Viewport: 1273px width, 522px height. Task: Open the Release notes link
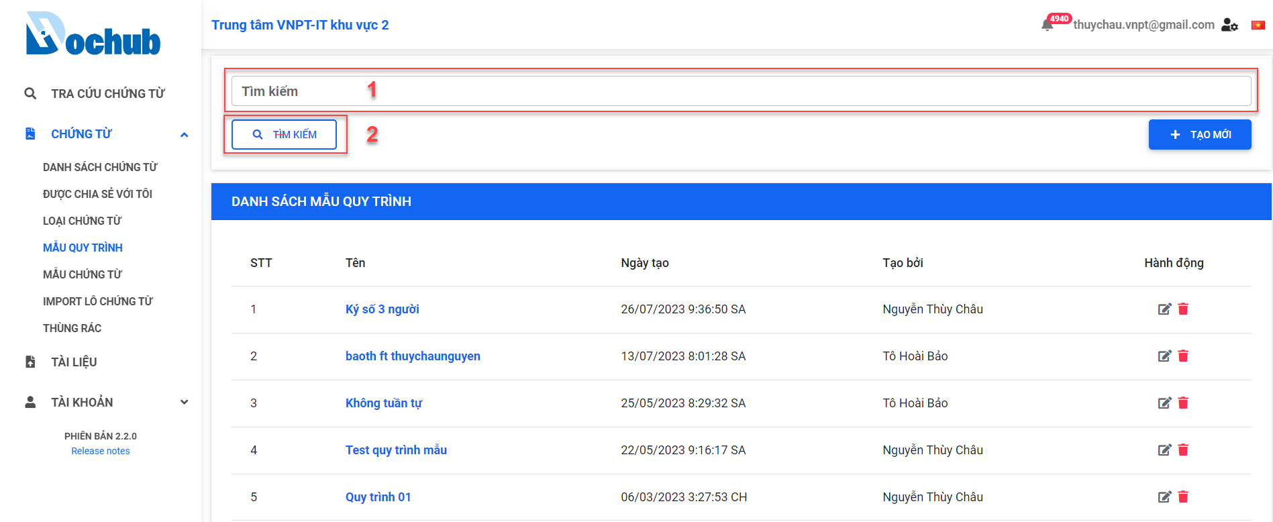(101, 451)
